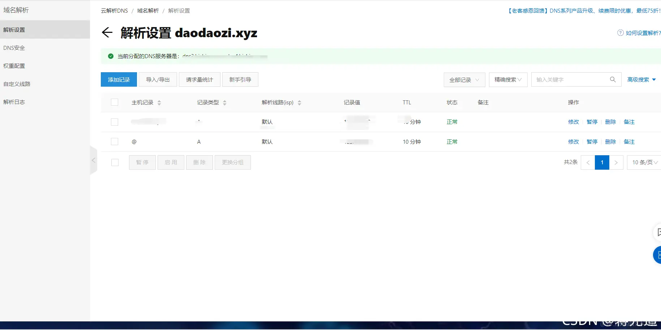The height and width of the screenshot is (330, 661).
Task: Click the 请求量统计 button
Action: [199, 79]
